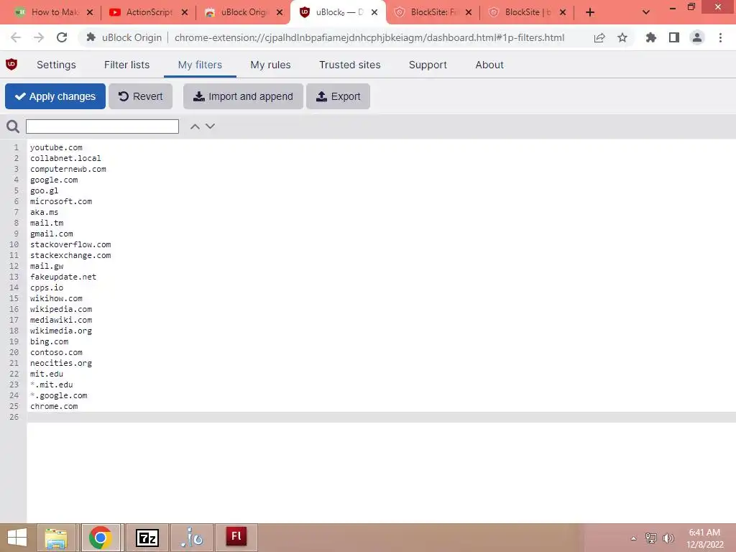Click the *.mit.edu filter line
This screenshot has width=736, height=552.
coord(52,385)
